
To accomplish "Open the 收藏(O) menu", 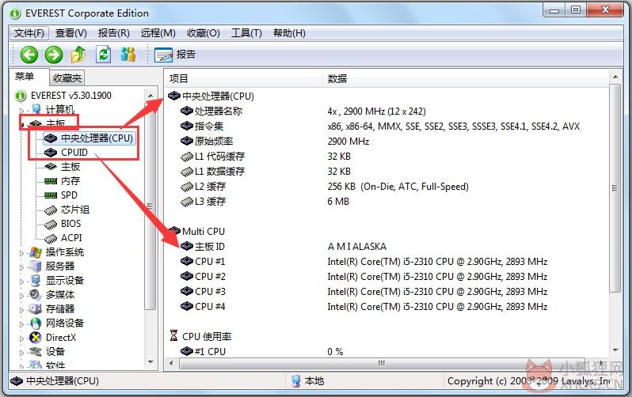I will 203,33.
